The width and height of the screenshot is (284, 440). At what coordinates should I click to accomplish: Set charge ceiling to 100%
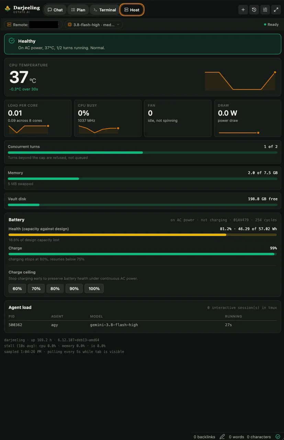pos(94,289)
